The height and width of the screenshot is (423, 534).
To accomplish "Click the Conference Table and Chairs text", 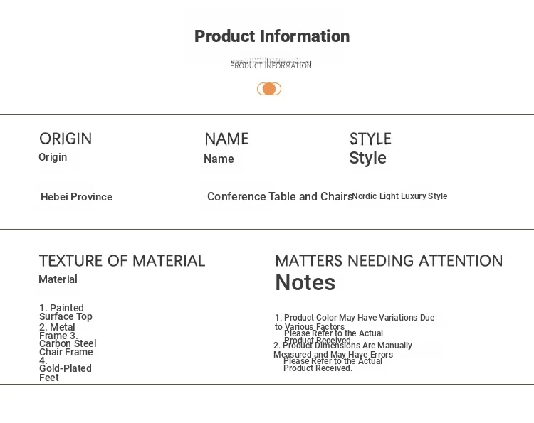I will [280, 196].
